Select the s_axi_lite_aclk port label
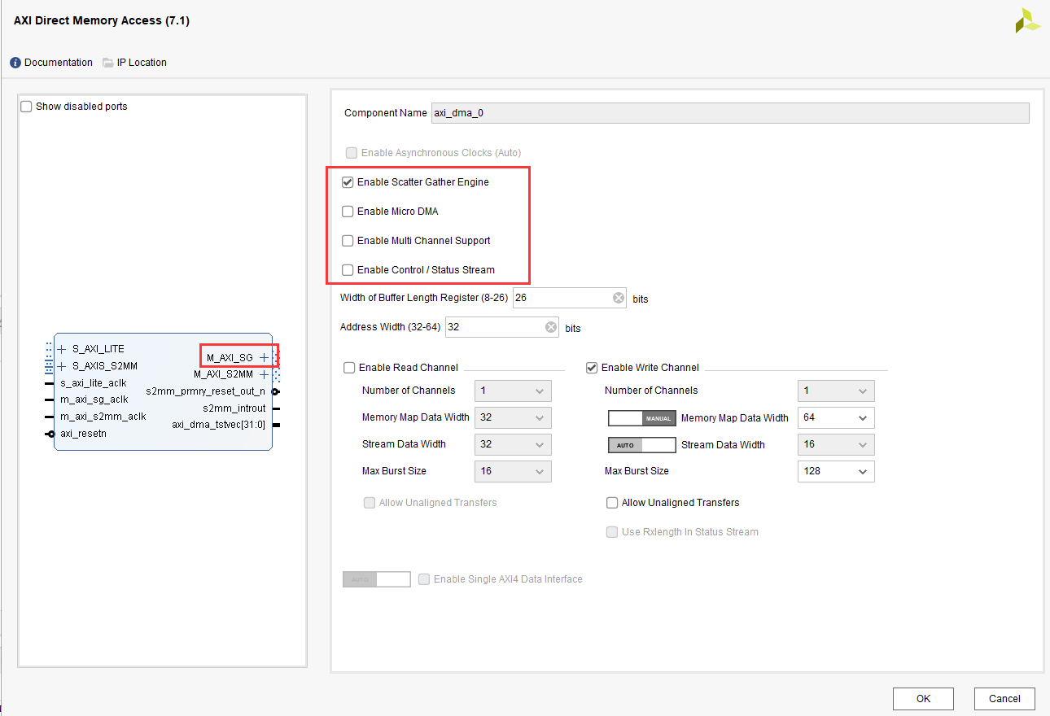Screen dimensions: 1050x716 click(x=94, y=383)
